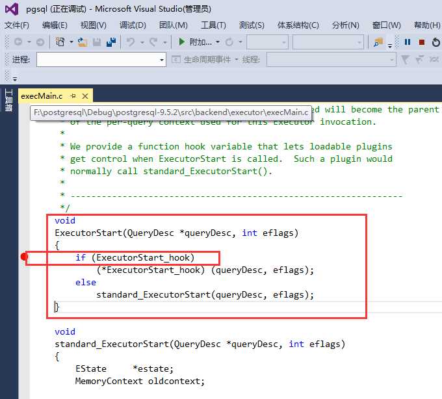Click the Attach (附加...) button
Screen dimensions: 442x399
[x=200, y=42]
